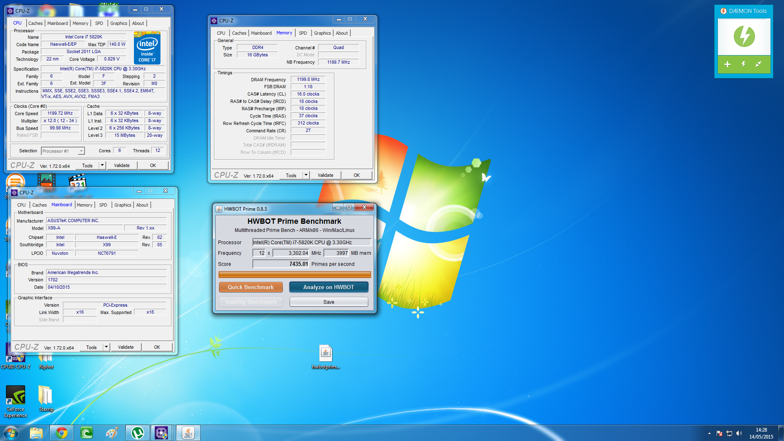Click the collapse arrows icon in DAEMON Tools gadget

[x=758, y=64]
